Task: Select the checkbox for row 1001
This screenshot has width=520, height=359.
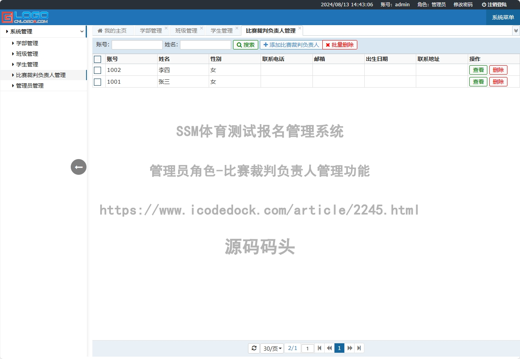Action: (x=98, y=82)
